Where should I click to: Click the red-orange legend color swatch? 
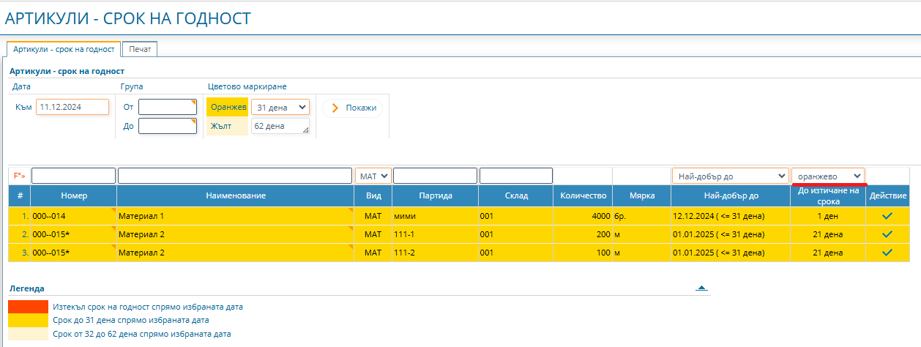click(x=28, y=307)
